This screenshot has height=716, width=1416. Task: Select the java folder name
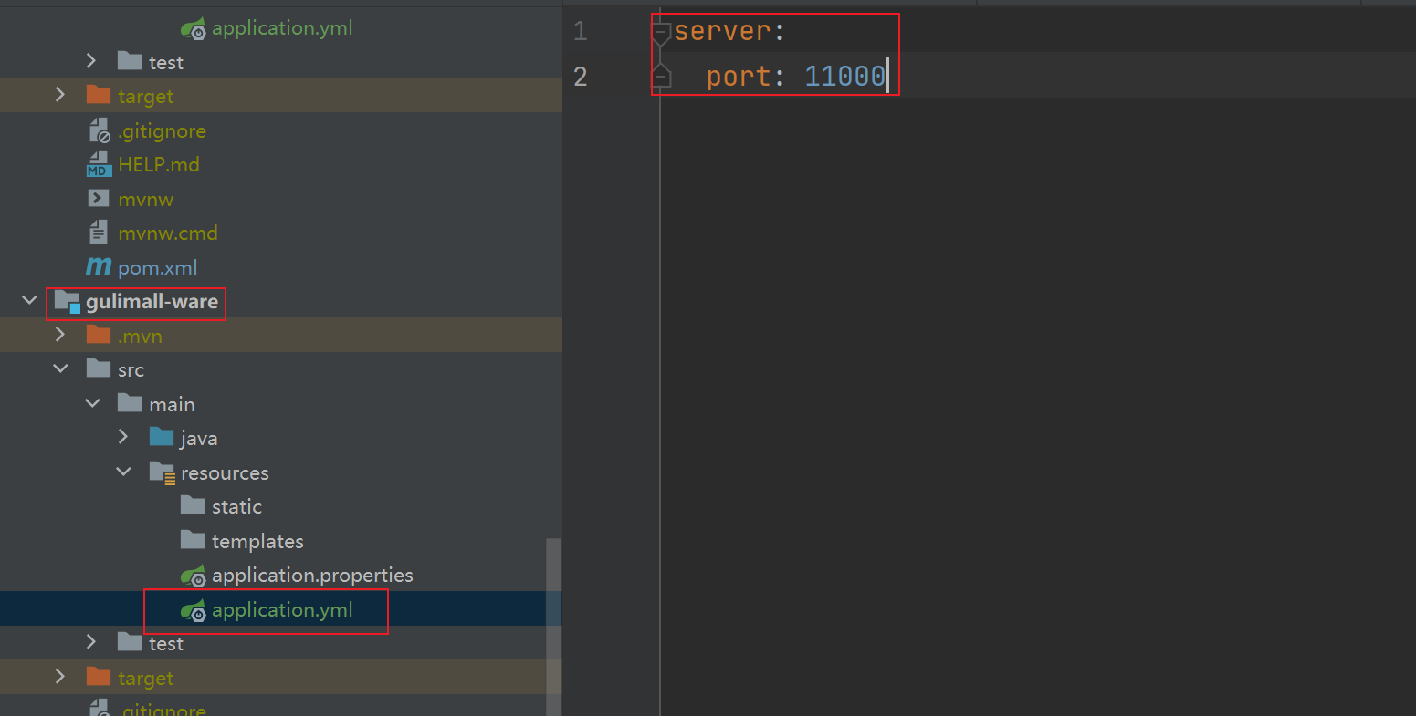[198, 439]
